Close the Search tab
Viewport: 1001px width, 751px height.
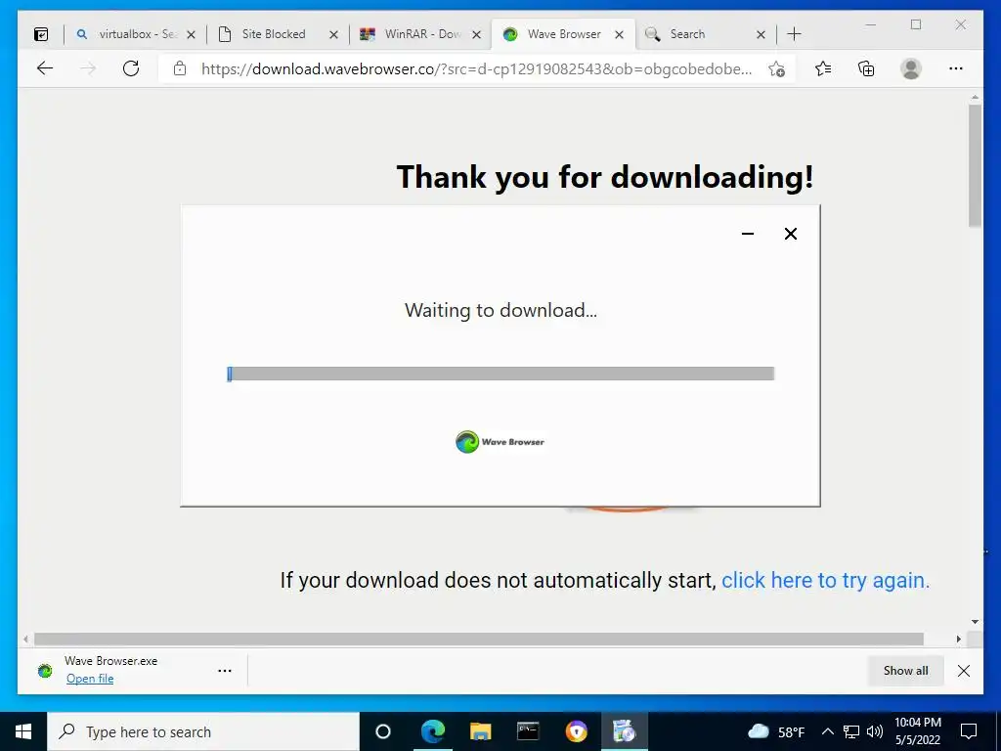761,35
